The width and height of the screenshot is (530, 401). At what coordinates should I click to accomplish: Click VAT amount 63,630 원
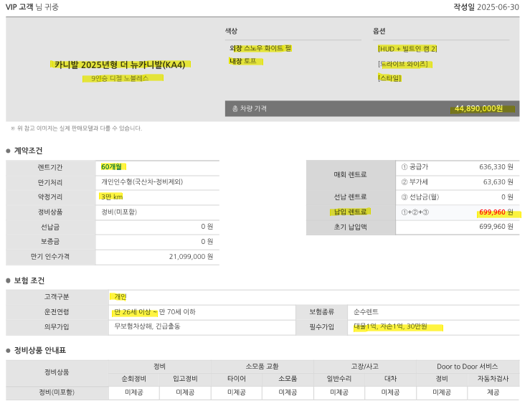click(498, 182)
